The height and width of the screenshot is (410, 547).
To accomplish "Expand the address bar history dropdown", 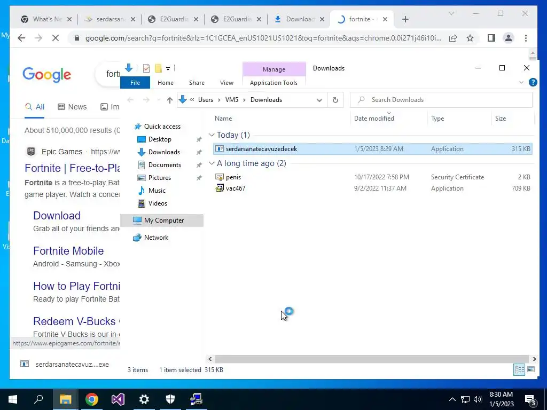I will click(x=319, y=100).
